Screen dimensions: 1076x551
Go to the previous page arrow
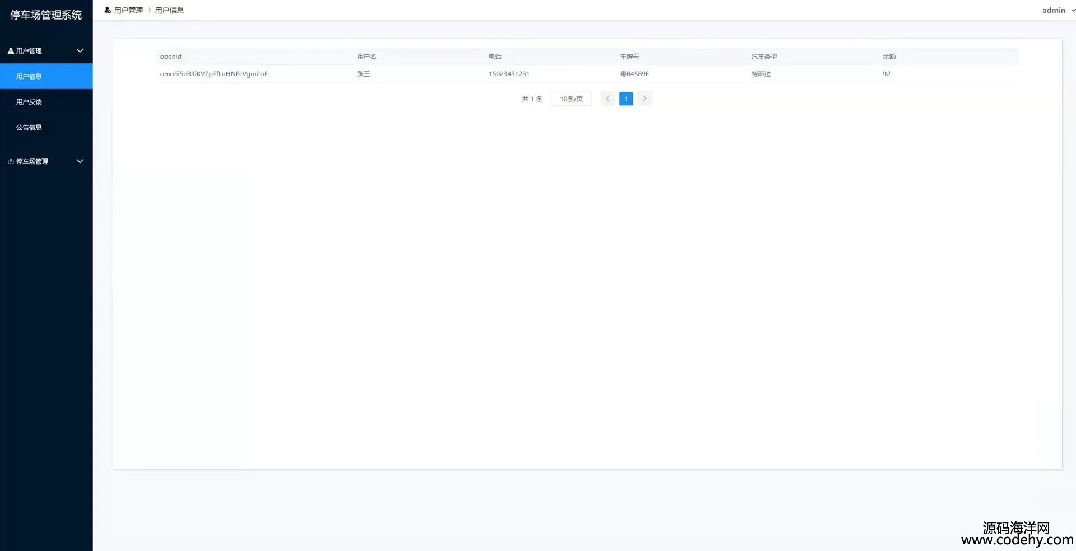[607, 99]
